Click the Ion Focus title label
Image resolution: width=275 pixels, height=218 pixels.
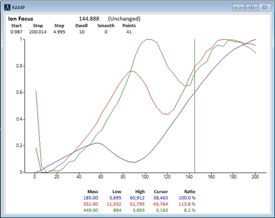point(21,19)
